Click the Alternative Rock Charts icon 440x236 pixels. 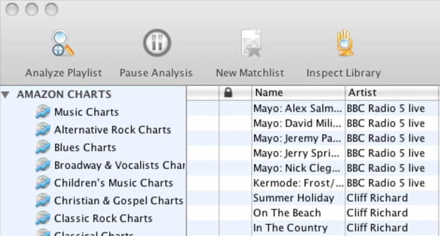point(43,130)
